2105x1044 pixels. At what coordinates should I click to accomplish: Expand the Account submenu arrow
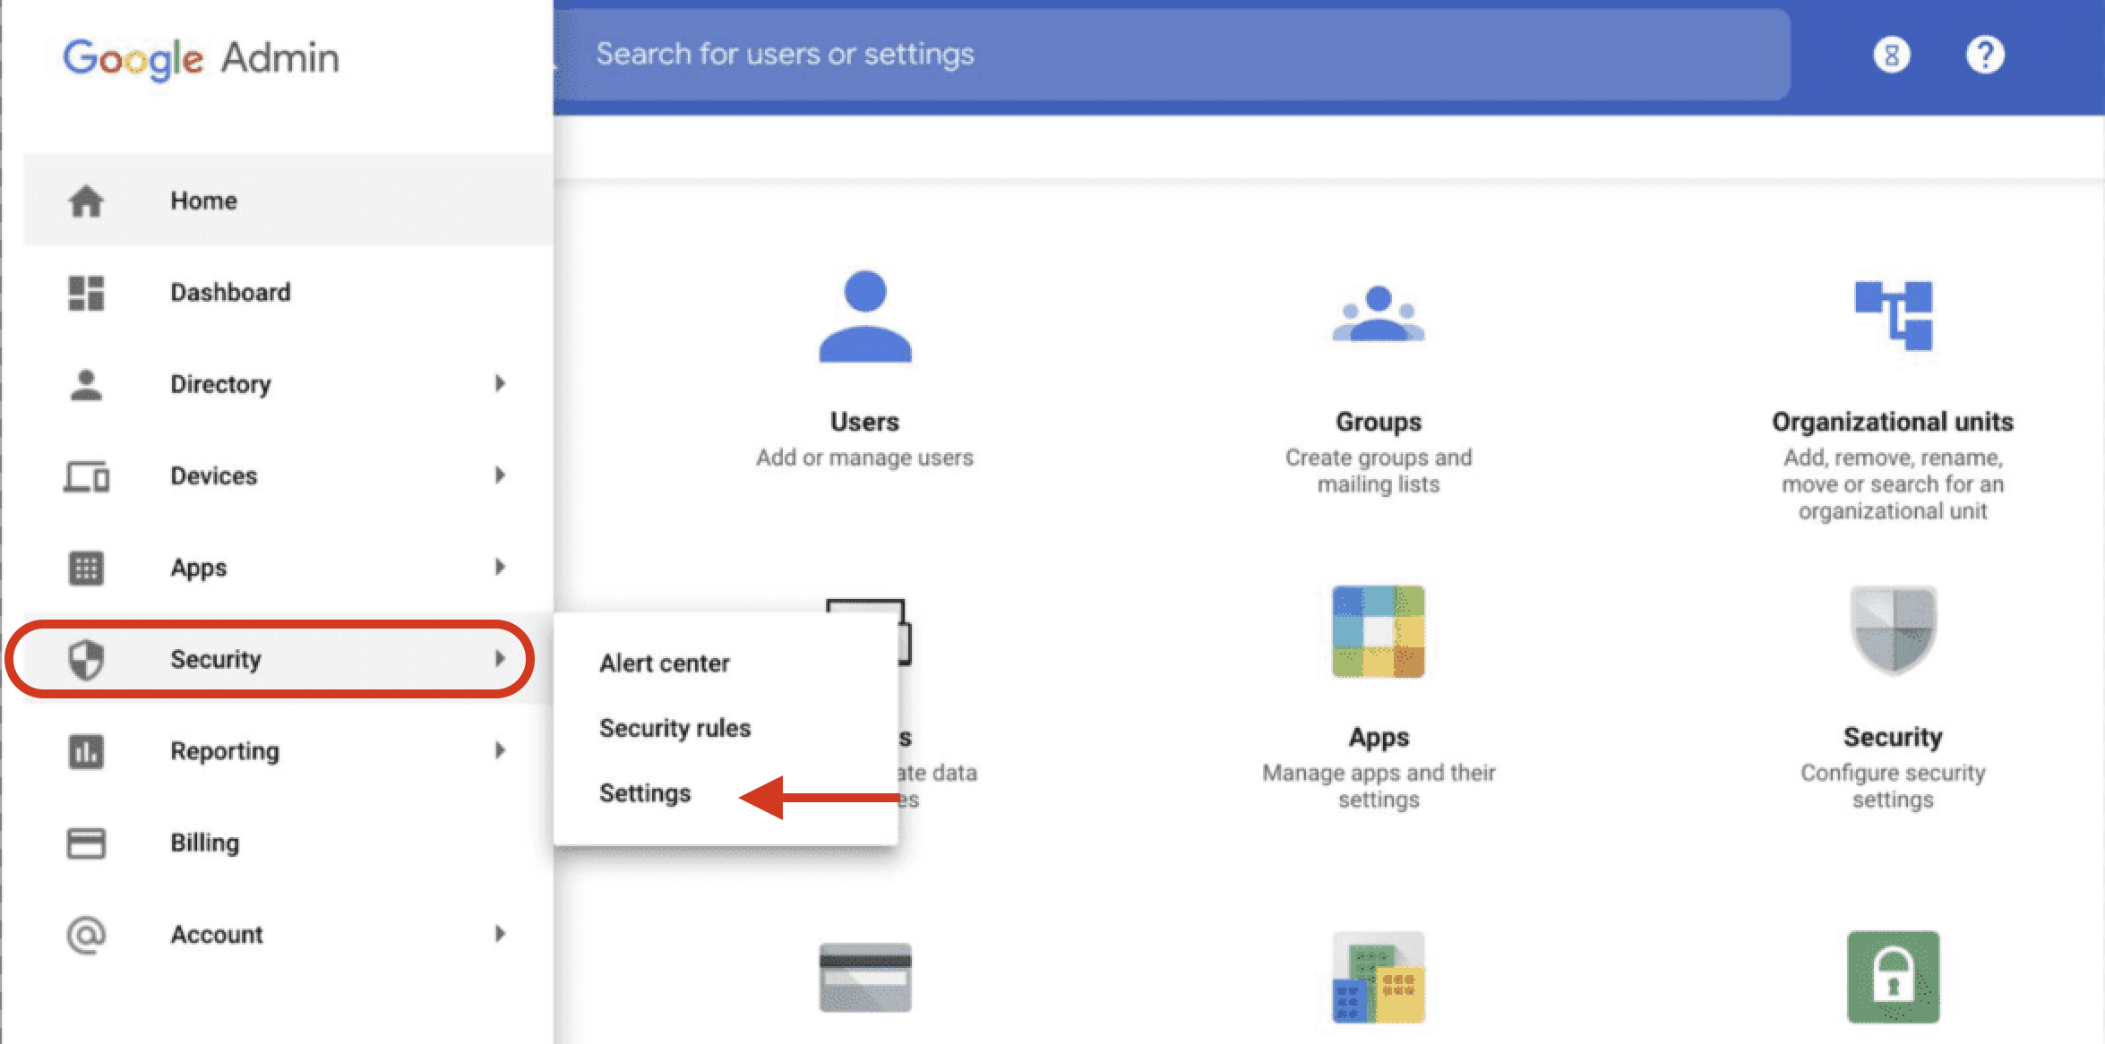[x=500, y=933]
